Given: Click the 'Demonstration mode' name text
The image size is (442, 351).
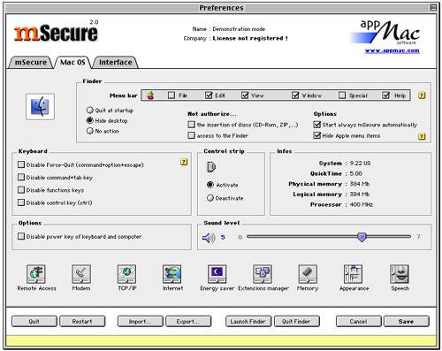Looking at the screenshot, I should pos(239,29).
